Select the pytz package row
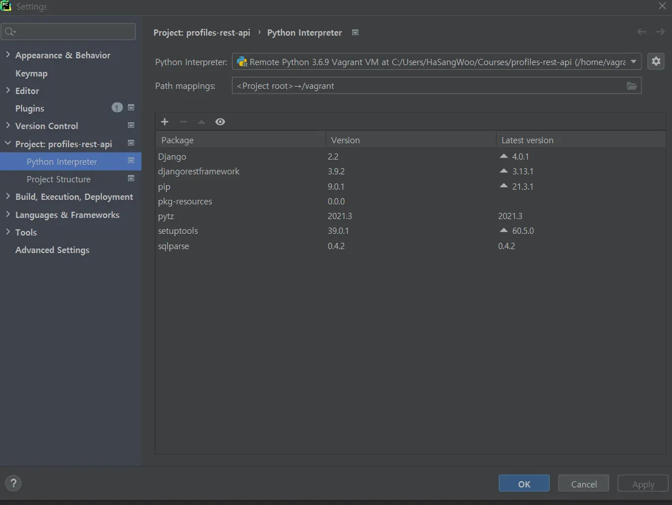Screen dimensions: 672x505 [x=410, y=216]
